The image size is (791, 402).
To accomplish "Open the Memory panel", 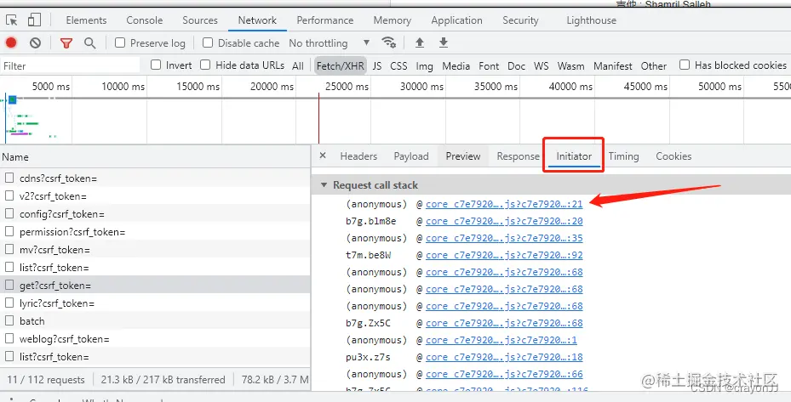I will (392, 20).
